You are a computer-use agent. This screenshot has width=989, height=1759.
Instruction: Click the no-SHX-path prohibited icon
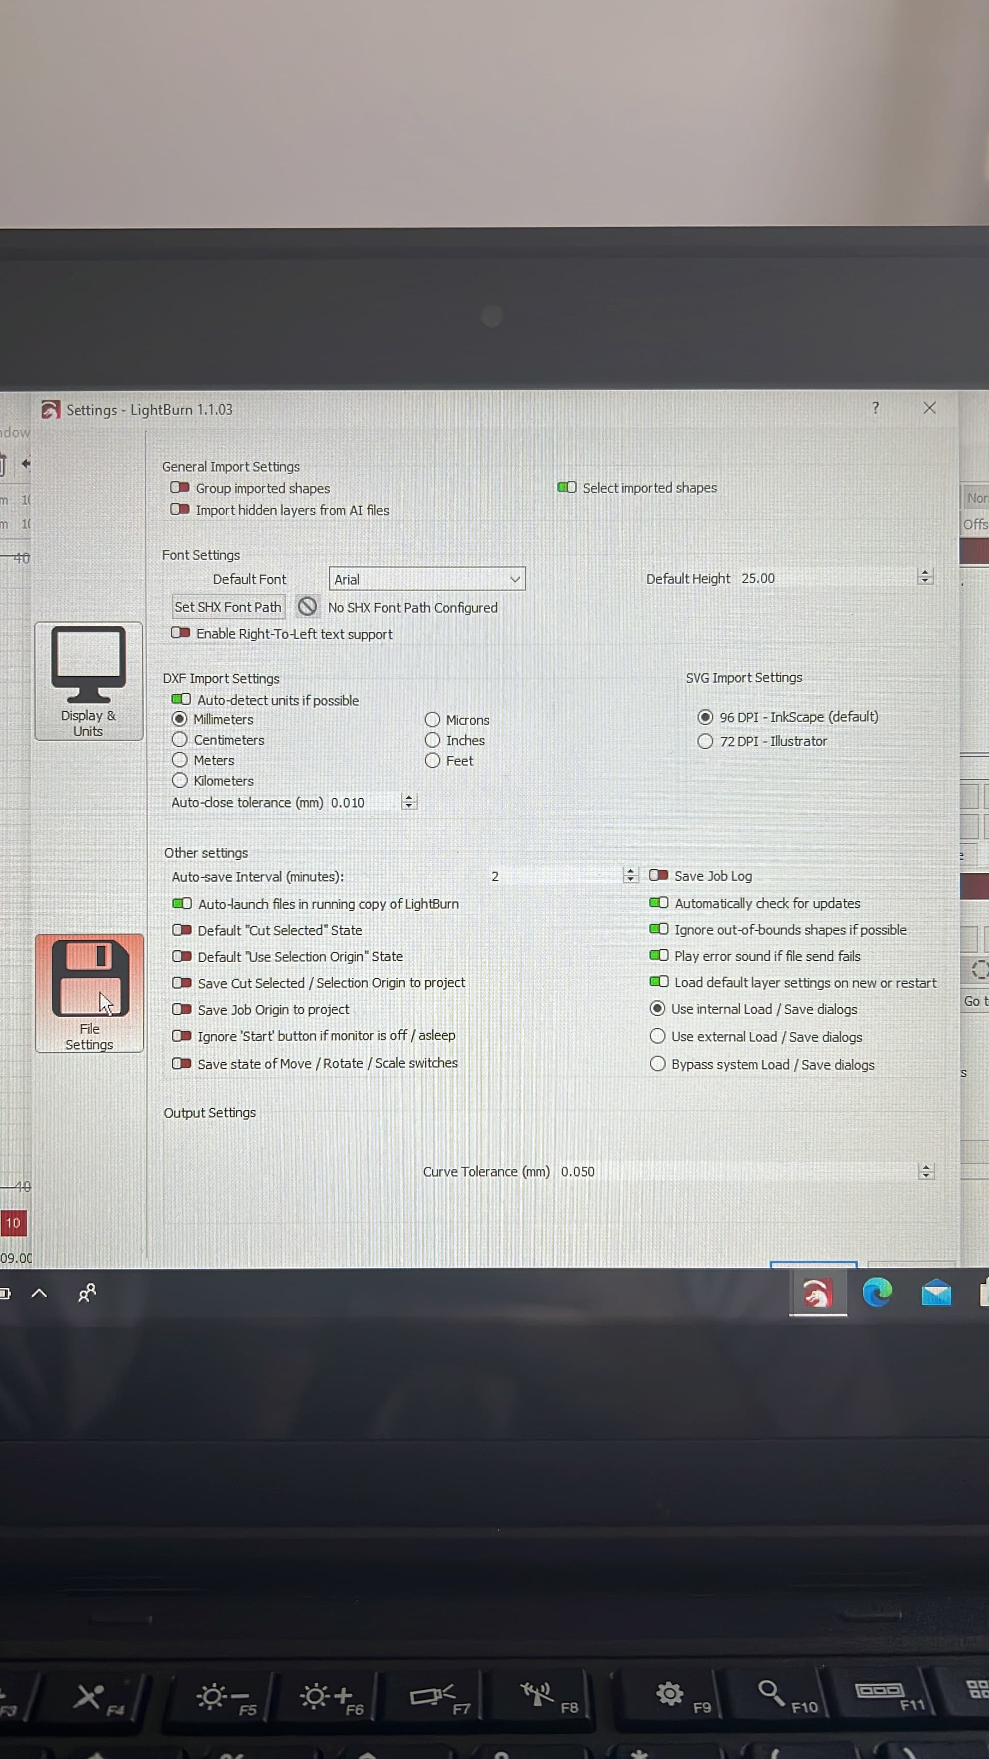click(x=307, y=607)
